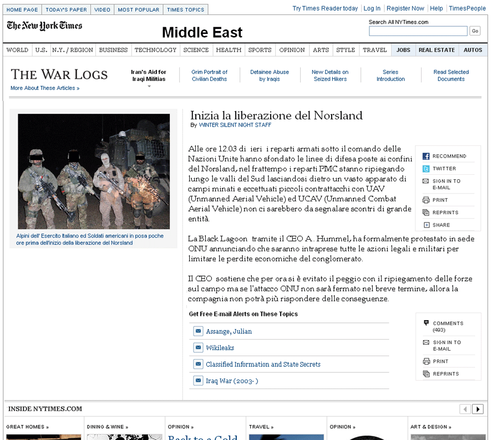Go to the U.S. section

[42, 50]
